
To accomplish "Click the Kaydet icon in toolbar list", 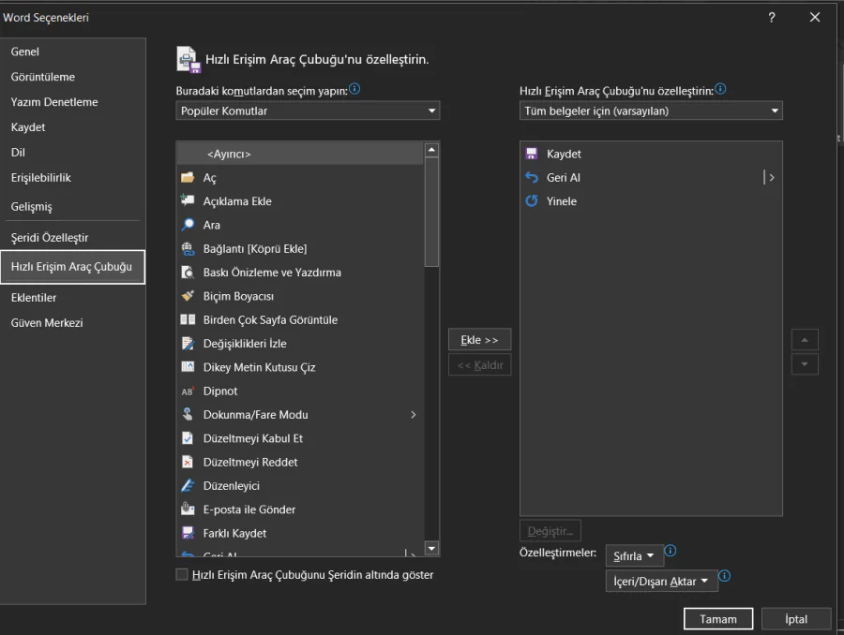I will click(x=534, y=153).
